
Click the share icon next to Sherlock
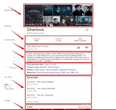87,30
